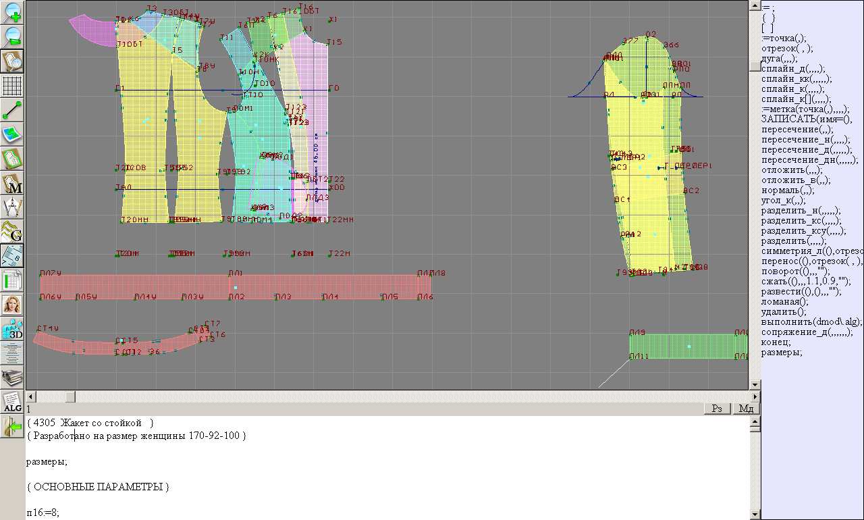Open the pattern with M letter icon
Viewport: 864px width, 520px height.
[x=13, y=184]
